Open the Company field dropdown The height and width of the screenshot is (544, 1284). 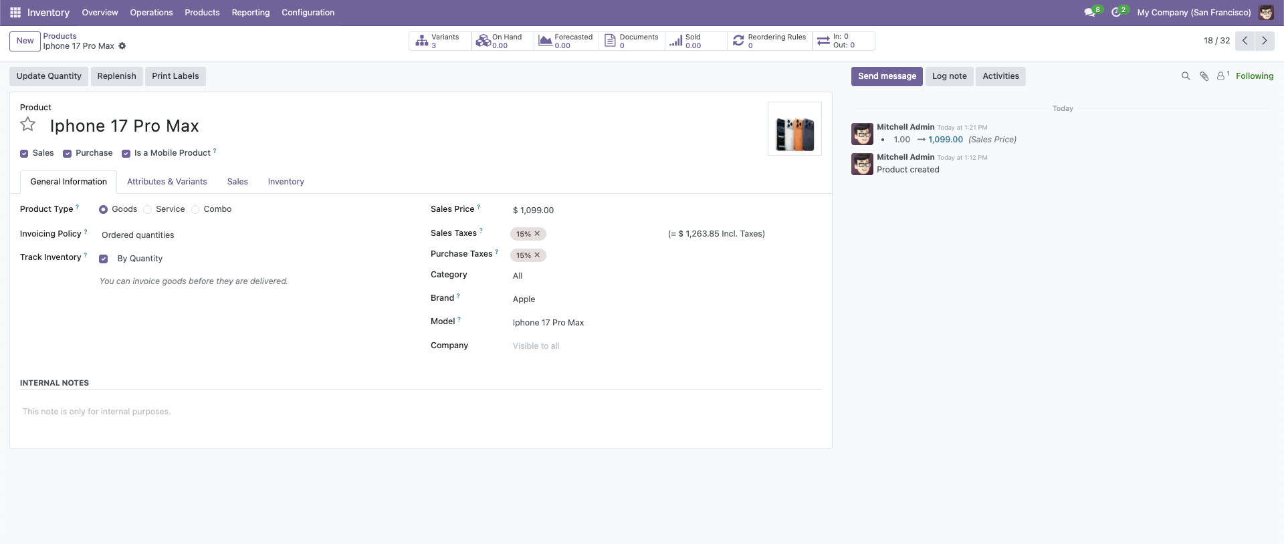(x=665, y=346)
